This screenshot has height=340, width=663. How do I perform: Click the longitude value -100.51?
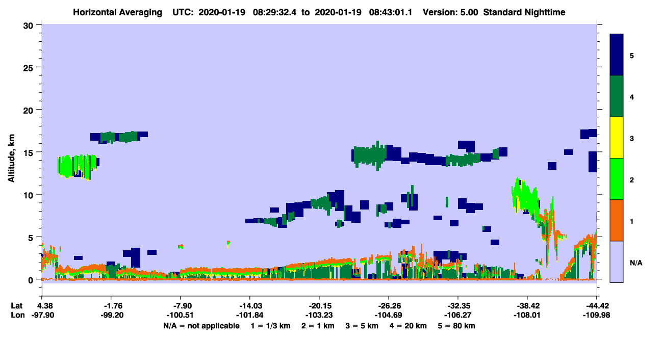click(x=181, y=316)
